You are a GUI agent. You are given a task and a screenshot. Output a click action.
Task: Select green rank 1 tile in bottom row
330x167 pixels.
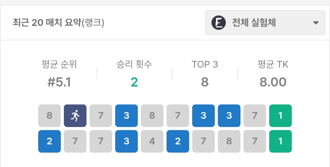[280, 141]
